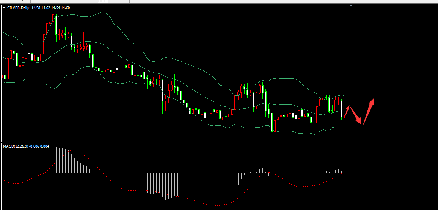This screenshot has width=438, height=210.
Task: Select the horizontal price level line
Action: coord(219,116)
